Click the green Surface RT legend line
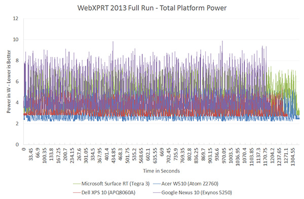The height and width of the screenshot is (199, 304). (77, 184)
